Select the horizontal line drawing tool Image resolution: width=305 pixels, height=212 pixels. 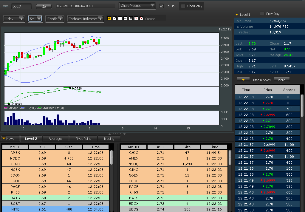point(125,18)
